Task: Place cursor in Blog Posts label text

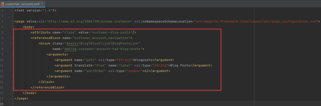Action: pos(180,65)
